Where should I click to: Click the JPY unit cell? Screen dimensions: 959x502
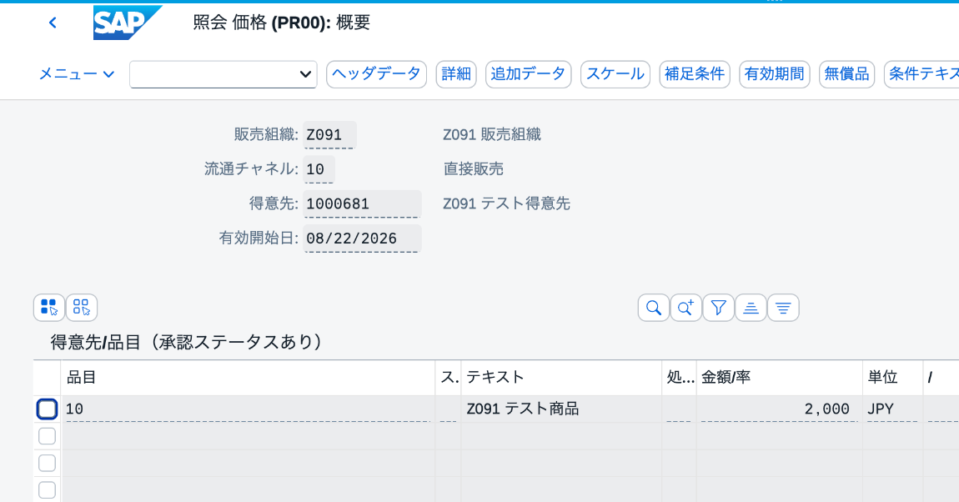[x=893, y=409]
